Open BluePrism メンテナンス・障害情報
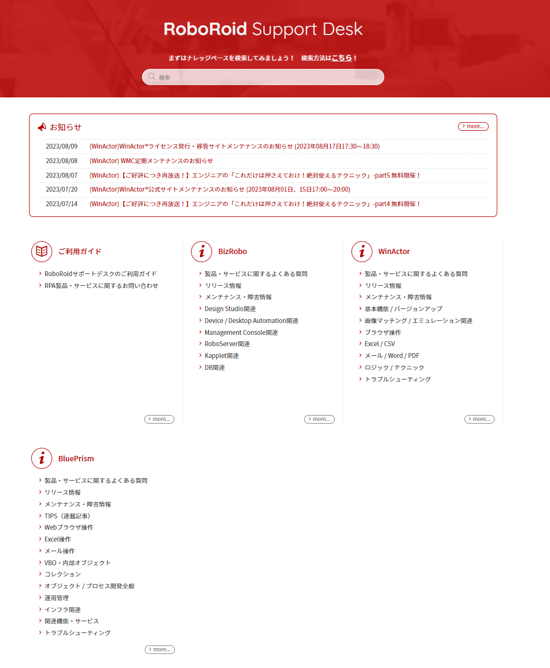 tap(78, 504)
